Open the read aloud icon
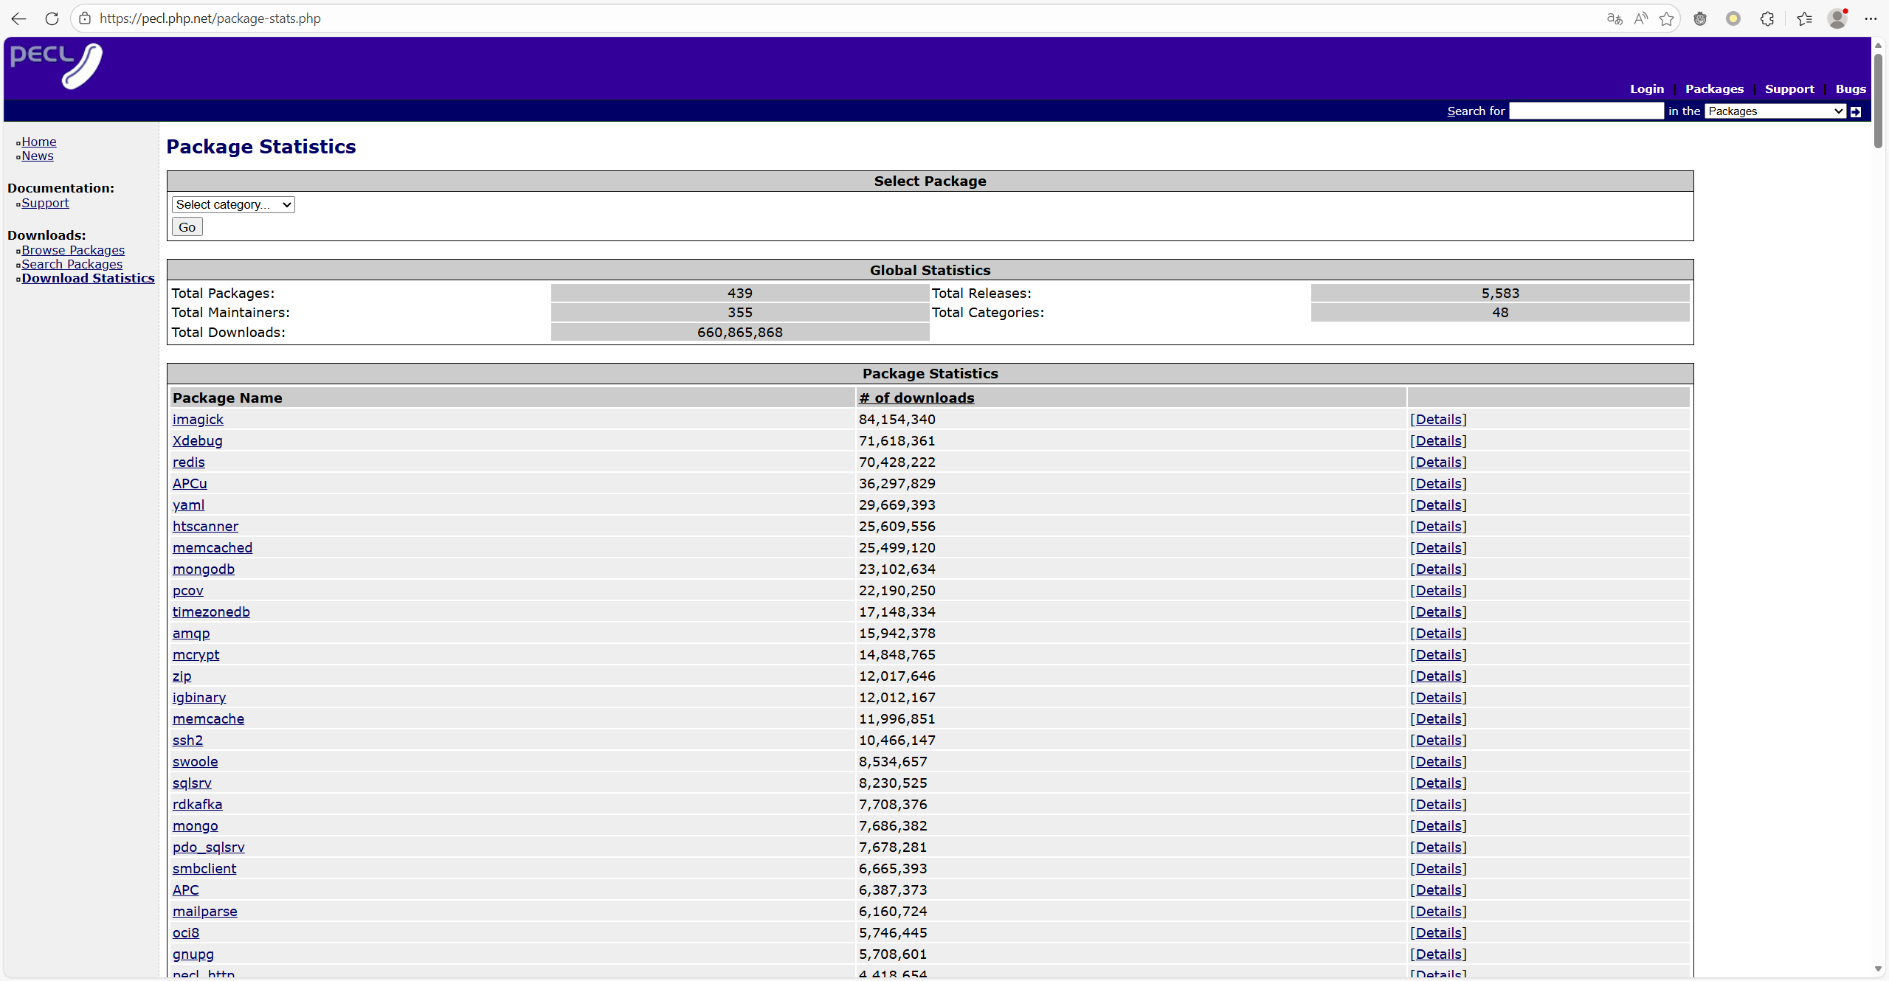 click(1640, 18)
